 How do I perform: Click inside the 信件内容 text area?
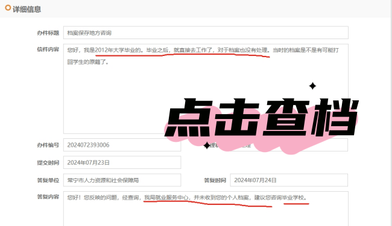pyautogui.click(x=206, y=89)
